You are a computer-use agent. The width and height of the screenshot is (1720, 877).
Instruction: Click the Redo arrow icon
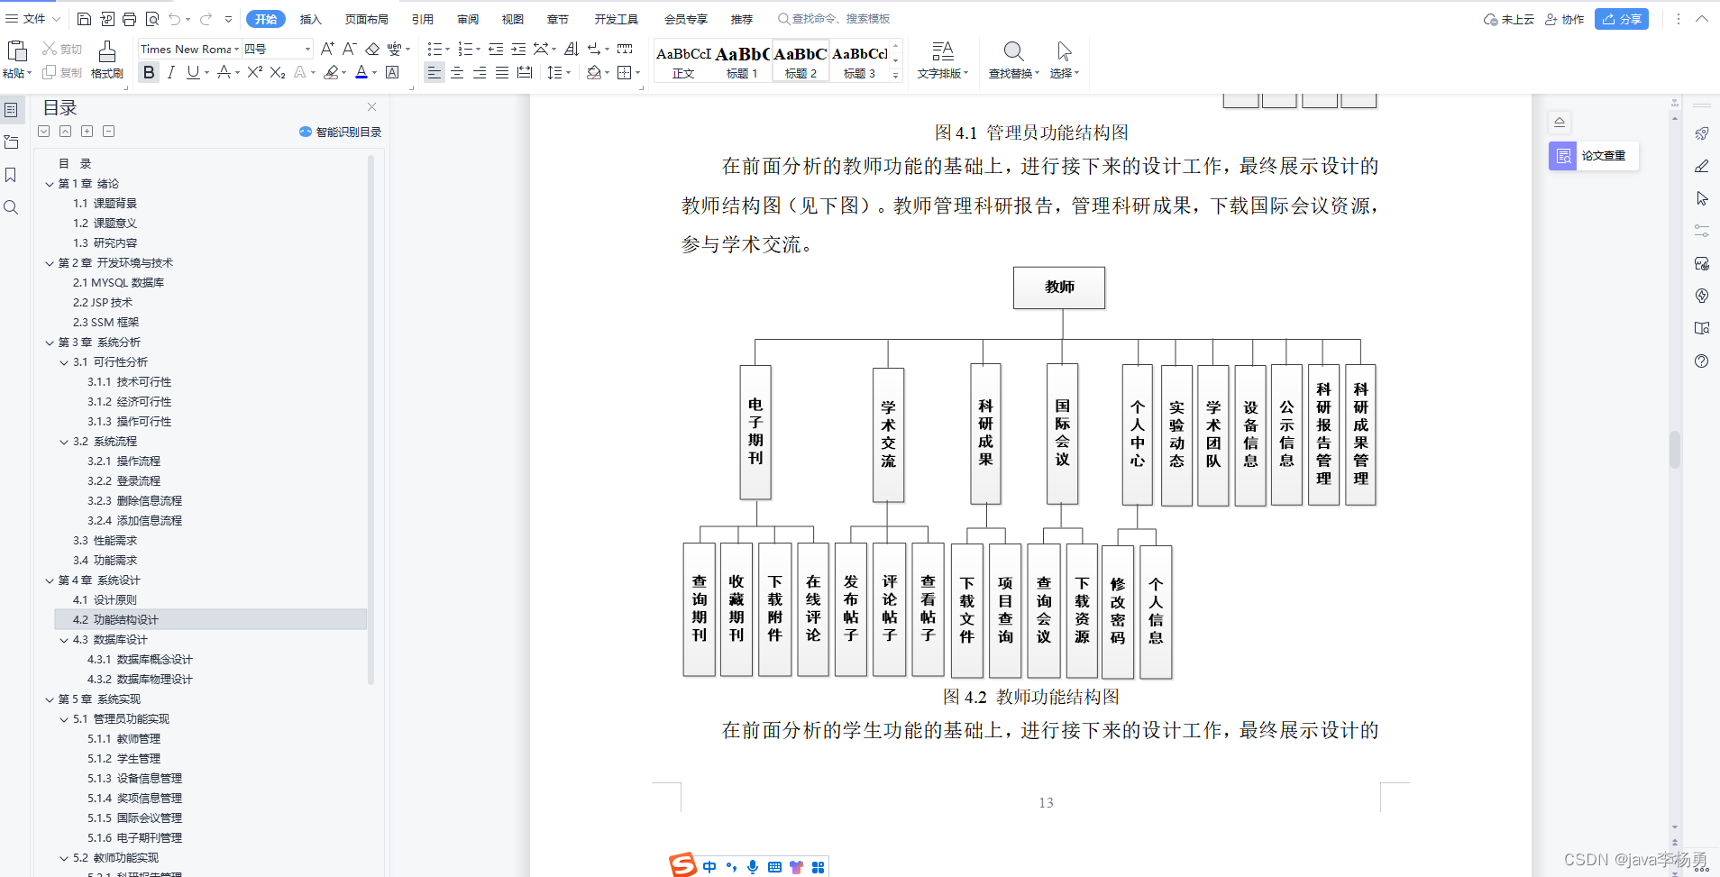click(x=206, y=19)
